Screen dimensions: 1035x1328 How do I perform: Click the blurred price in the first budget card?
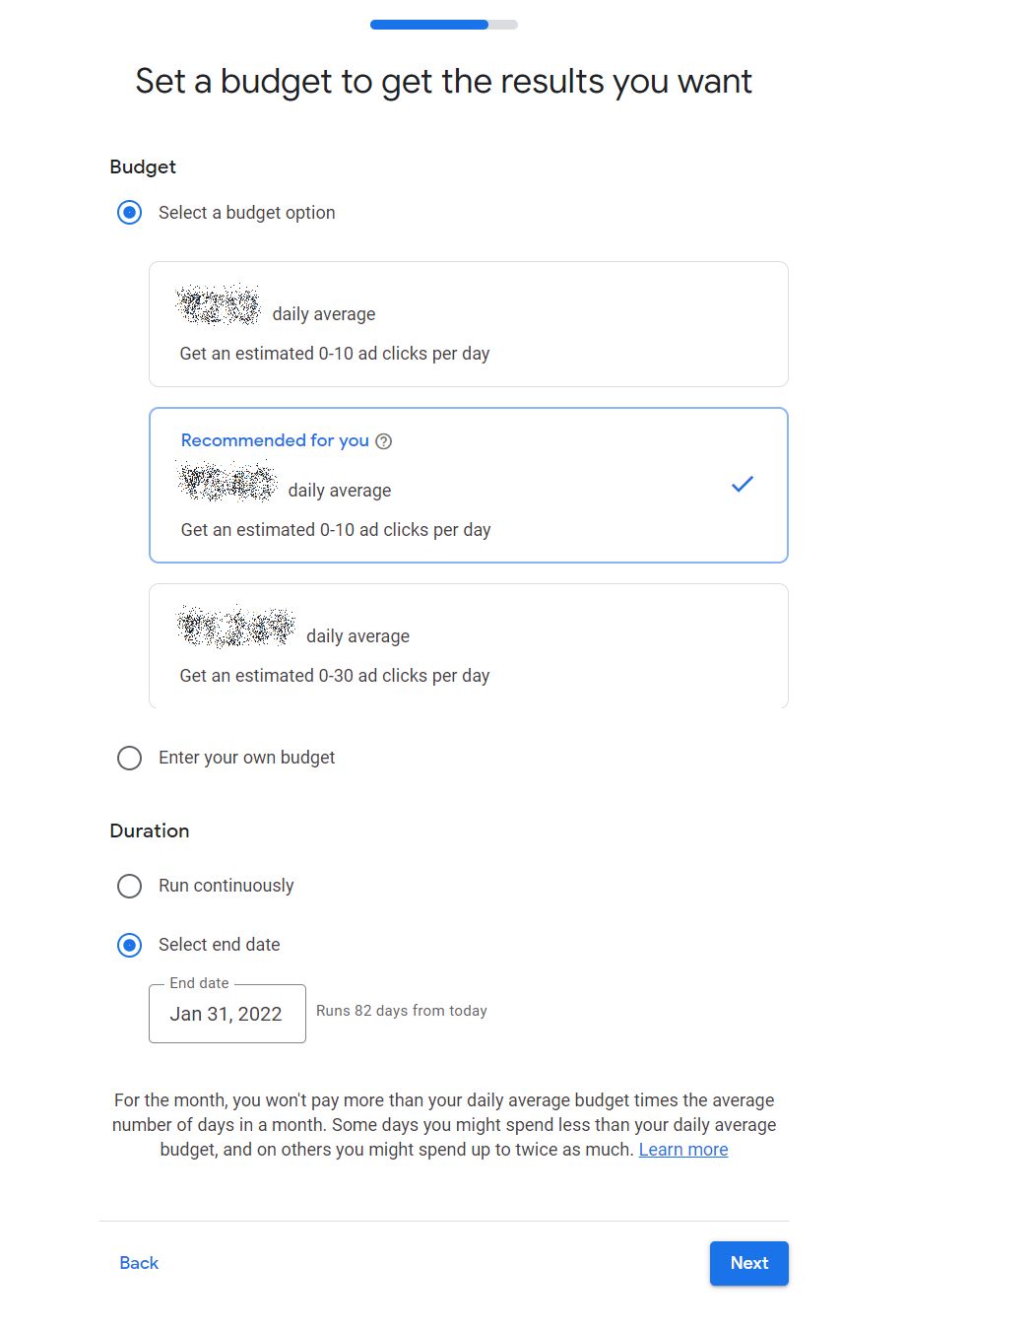click(x=219, y=305)
